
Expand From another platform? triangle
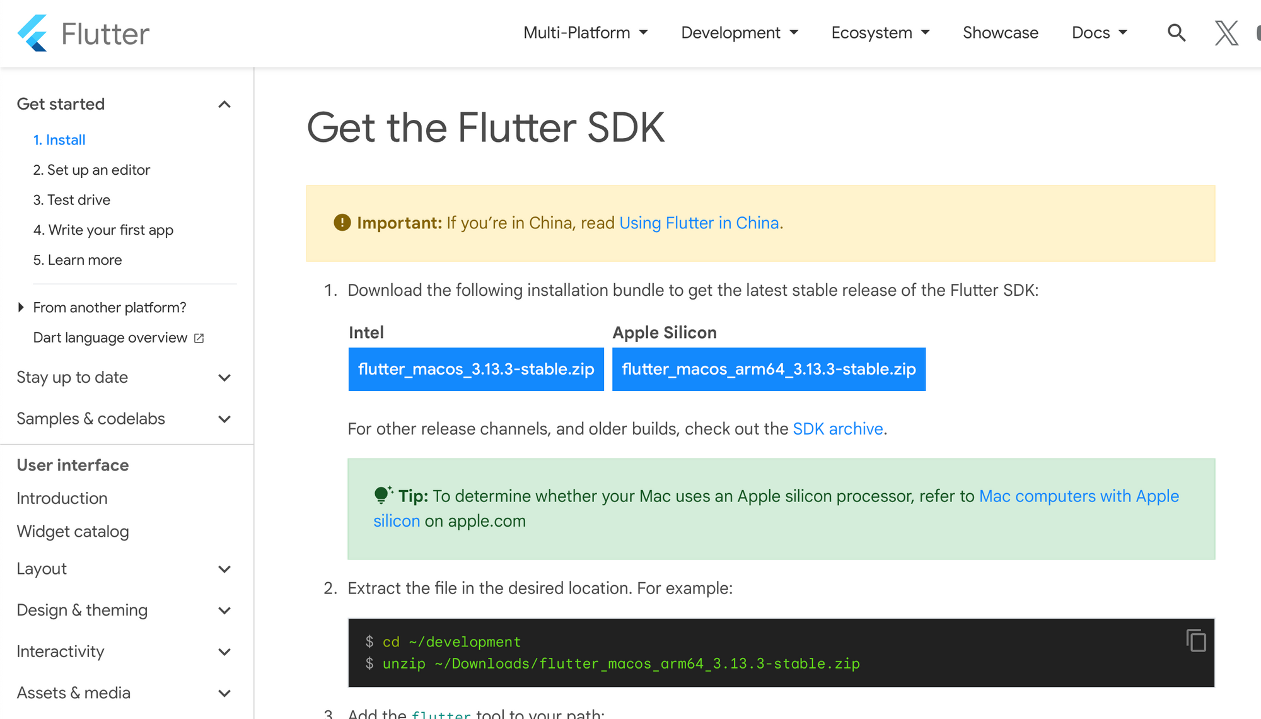pyautogui.click(x=21, y=307)
